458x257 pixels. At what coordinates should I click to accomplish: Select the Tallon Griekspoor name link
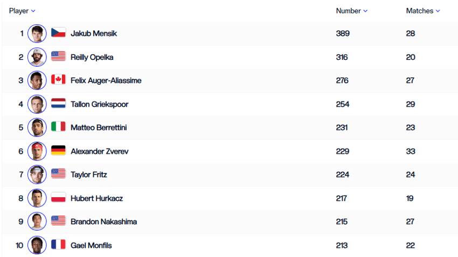[100, 105]
